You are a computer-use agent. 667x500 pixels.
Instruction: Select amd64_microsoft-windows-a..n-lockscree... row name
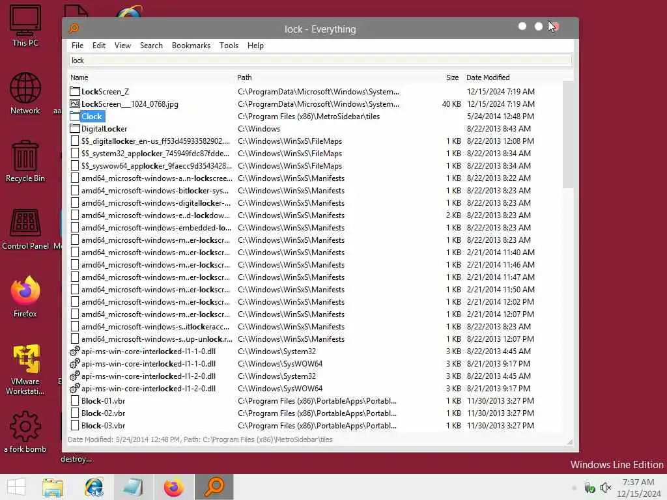point(156,178)
